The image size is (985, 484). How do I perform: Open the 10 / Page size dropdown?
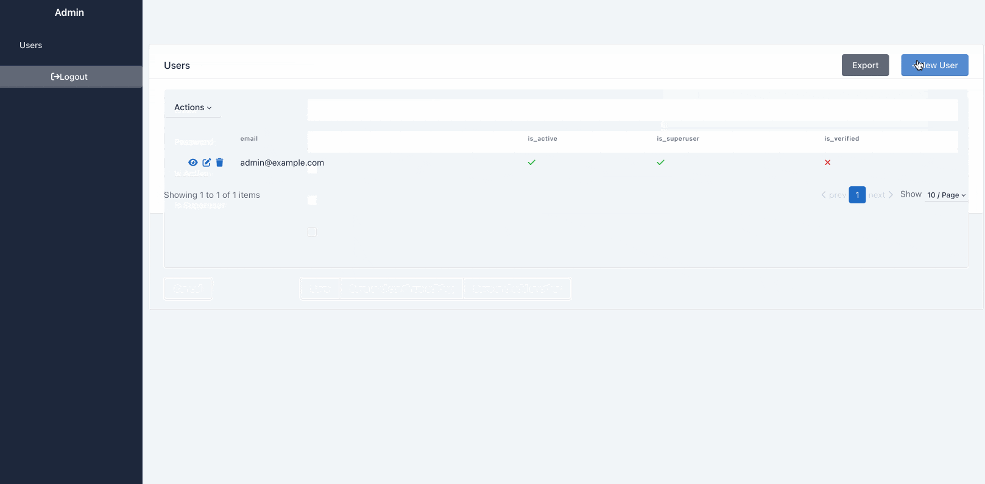click(x=947, y=195)
